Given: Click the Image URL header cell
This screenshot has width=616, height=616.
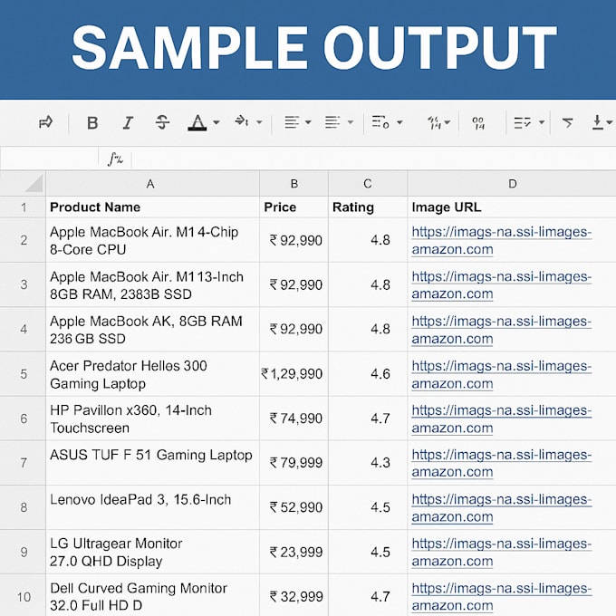Looking at the screenshot, I should pyautogui.click(x=512, y=207).
